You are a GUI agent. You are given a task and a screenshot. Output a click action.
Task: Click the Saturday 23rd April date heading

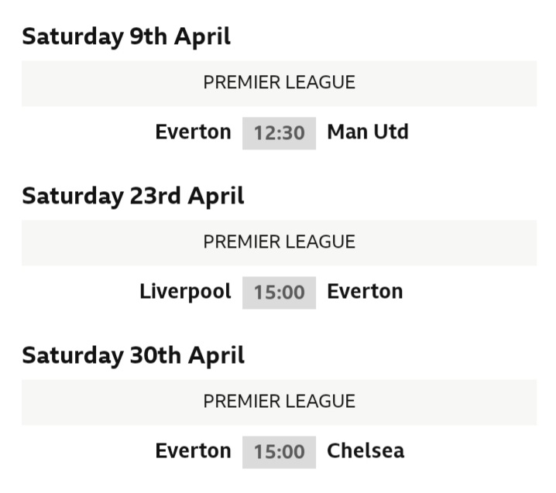pos(133,196)
